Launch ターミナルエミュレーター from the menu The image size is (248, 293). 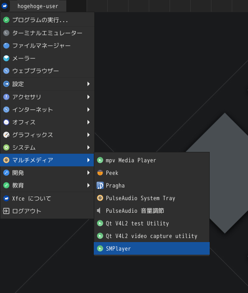tap(47, 33)
